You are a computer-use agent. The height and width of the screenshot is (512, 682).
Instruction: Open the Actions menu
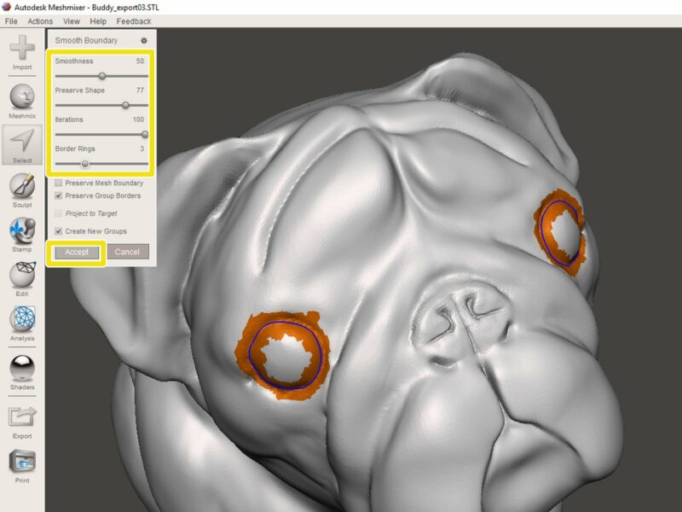click(x=40, y=21)
